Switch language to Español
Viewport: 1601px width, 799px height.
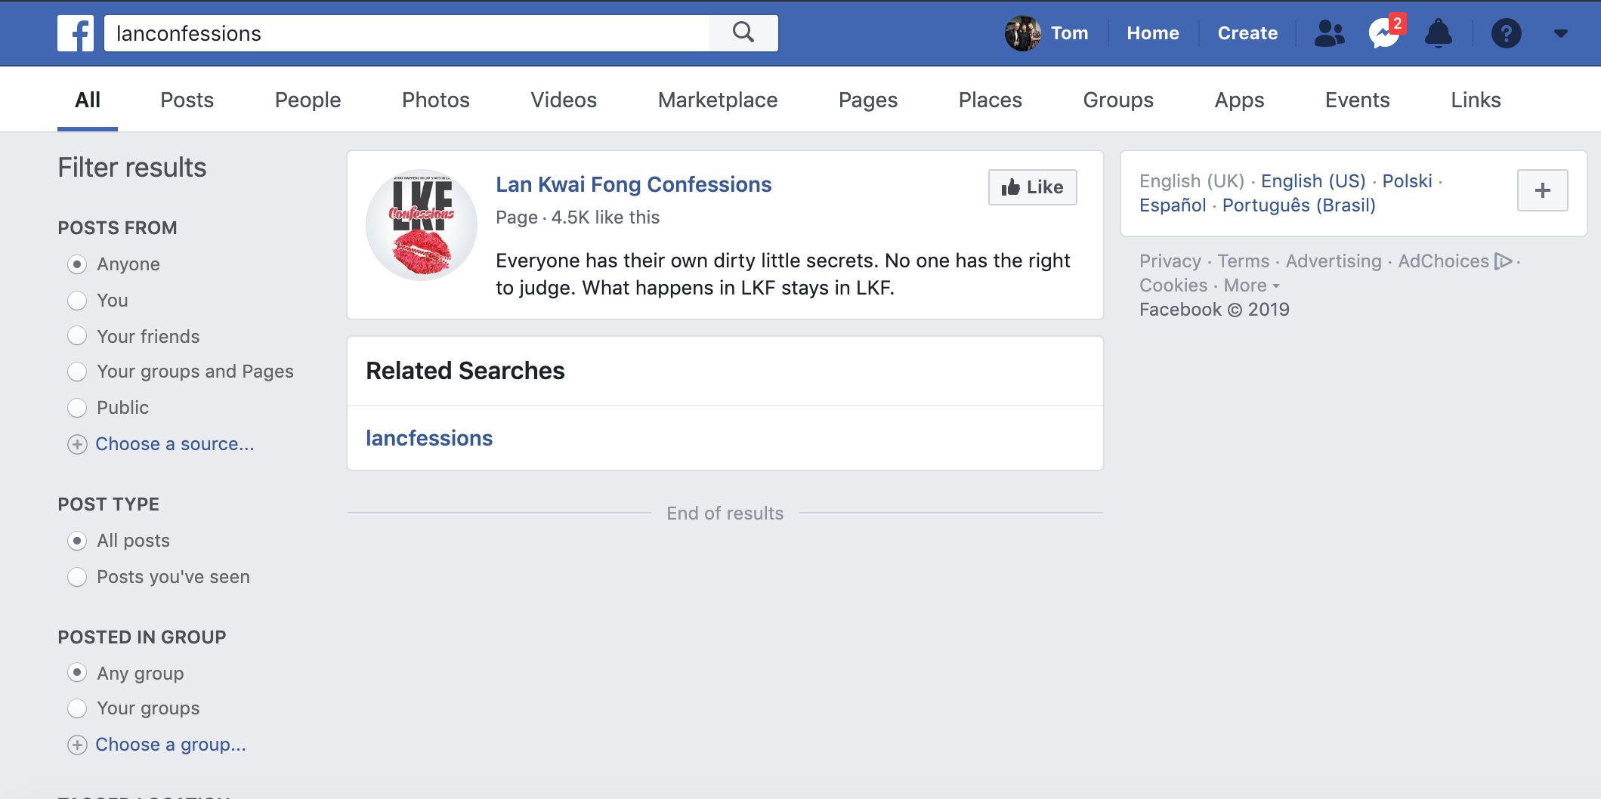(x=1173, y=205)
